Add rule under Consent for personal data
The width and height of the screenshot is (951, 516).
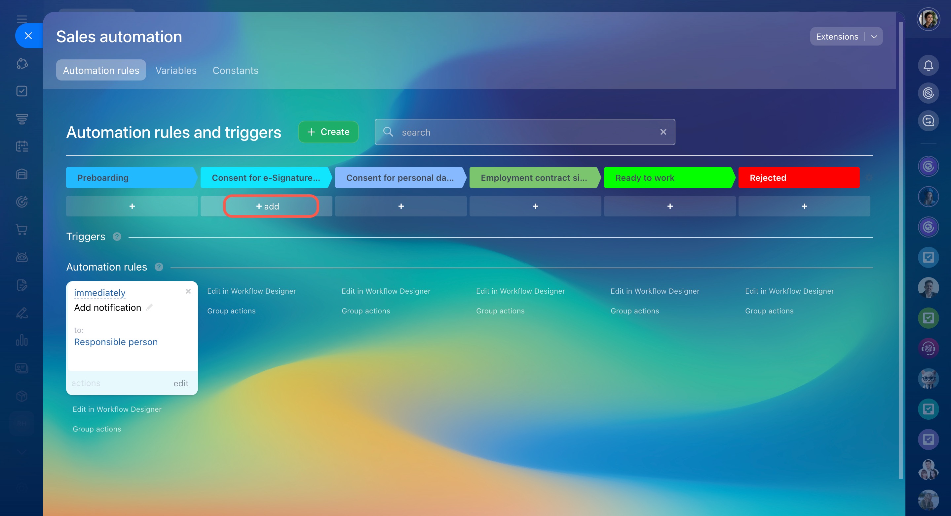(x=401, y=206)
